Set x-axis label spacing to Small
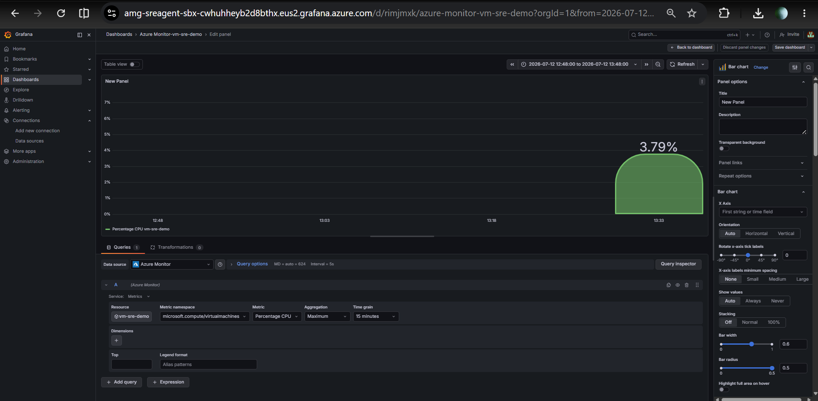Viewport: 818px width, 401px height. tap(752, 279)
